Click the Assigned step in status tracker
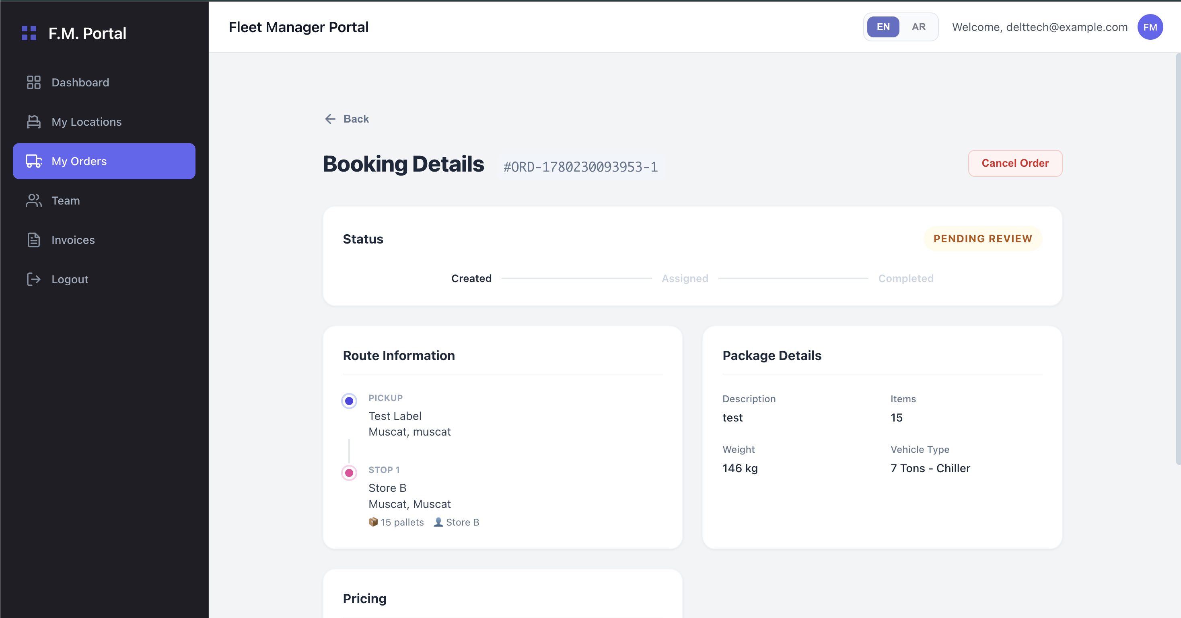The image size is (1181, 618). pyautogui.click(x=685, y=278)
